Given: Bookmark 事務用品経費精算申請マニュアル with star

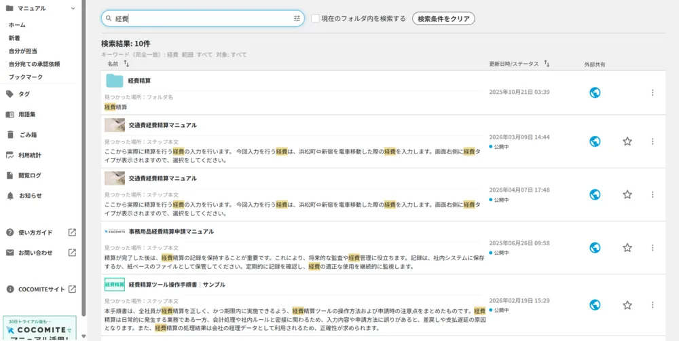Looking at the screenshot, I should tap(627, 248).
